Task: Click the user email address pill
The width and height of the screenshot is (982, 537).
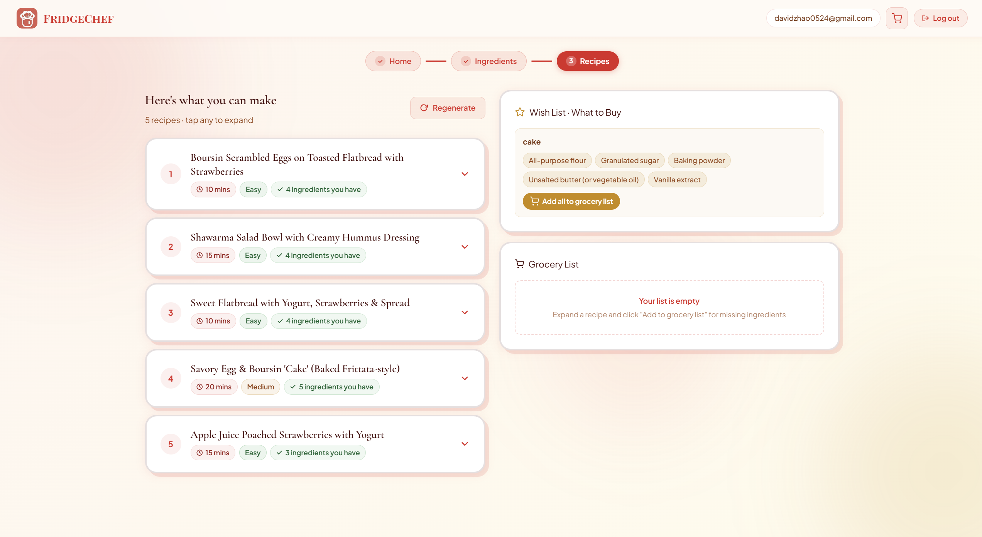Action: pyautogui.click(x=823, y=18)
